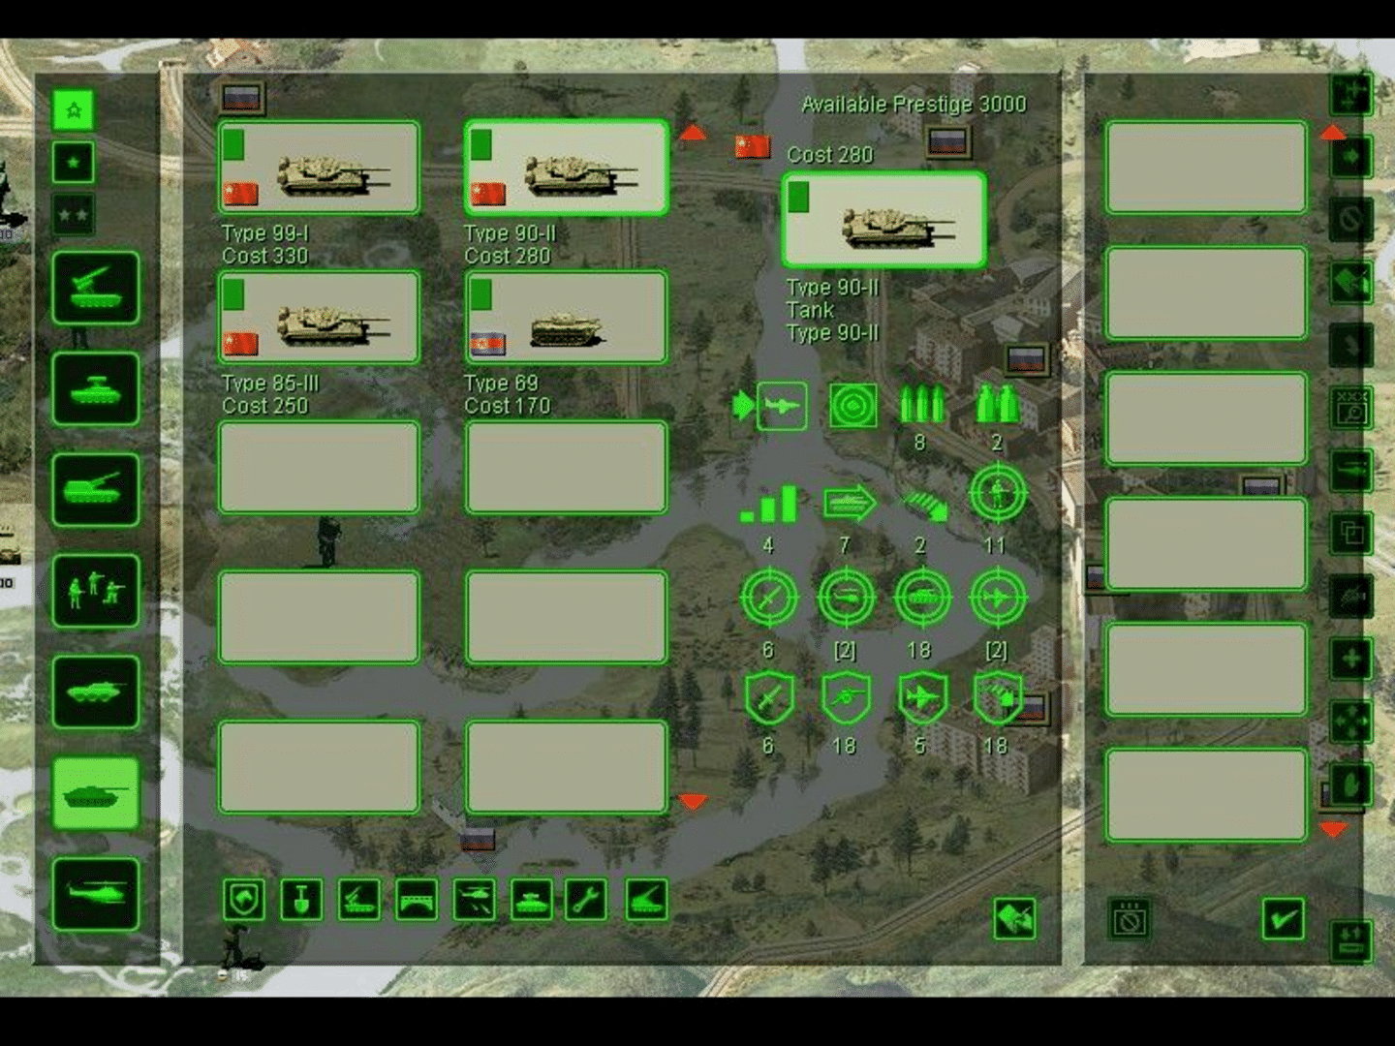
Task: Click the jet crosshair air attack icon
Action: pos(998,599)
